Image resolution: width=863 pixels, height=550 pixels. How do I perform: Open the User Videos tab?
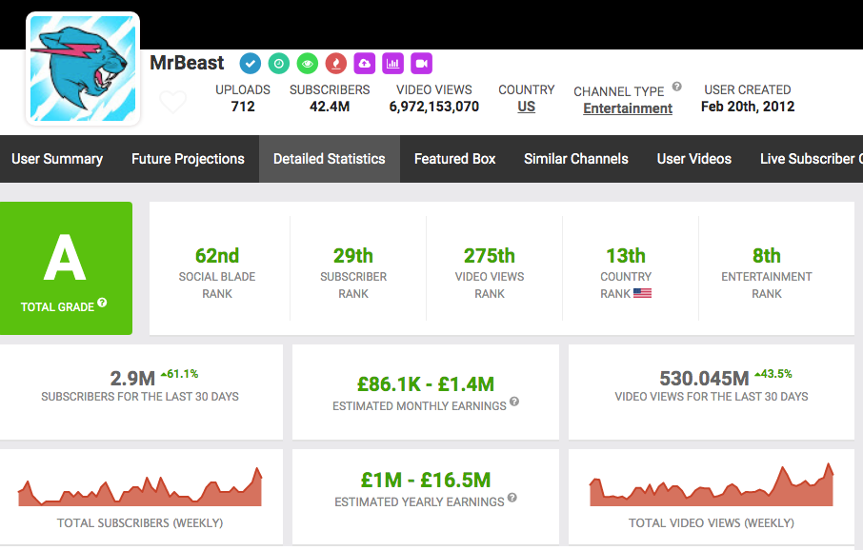point(693,159)
